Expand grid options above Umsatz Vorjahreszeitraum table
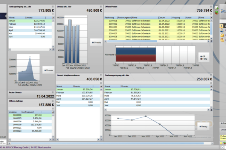This screenshot has width=226, height=150. click(x=101, y=83)
